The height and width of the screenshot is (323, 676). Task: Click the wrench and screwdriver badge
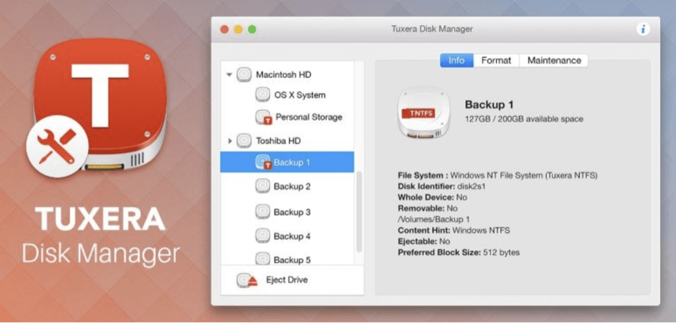57,147
